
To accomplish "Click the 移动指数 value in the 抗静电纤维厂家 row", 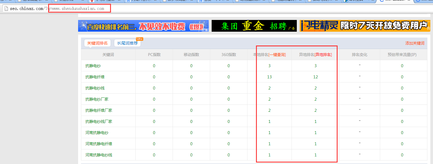I will (x=191, y=110).
